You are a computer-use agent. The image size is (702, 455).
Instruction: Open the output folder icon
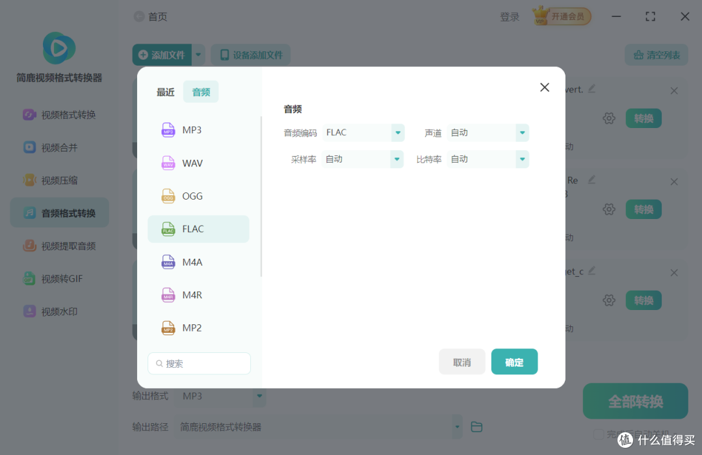(x=476, y=427)
